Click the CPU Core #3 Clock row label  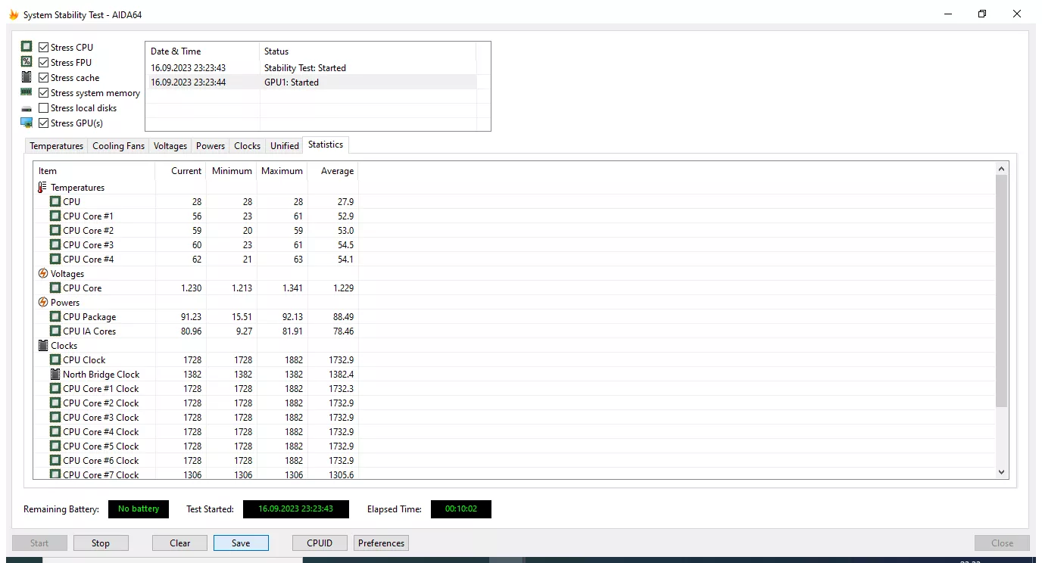point(101,418)
